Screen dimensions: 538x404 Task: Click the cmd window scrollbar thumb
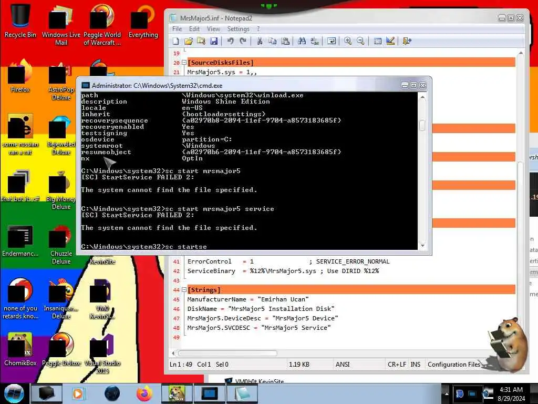click(422, 125)
